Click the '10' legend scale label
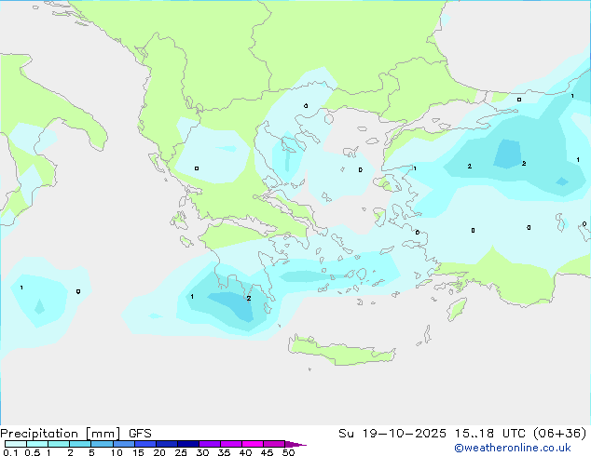 point(117,452)
